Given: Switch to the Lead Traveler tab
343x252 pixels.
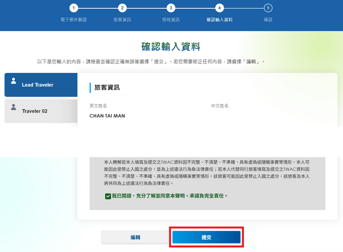Looking at the screenshot, I should point(40,85).
